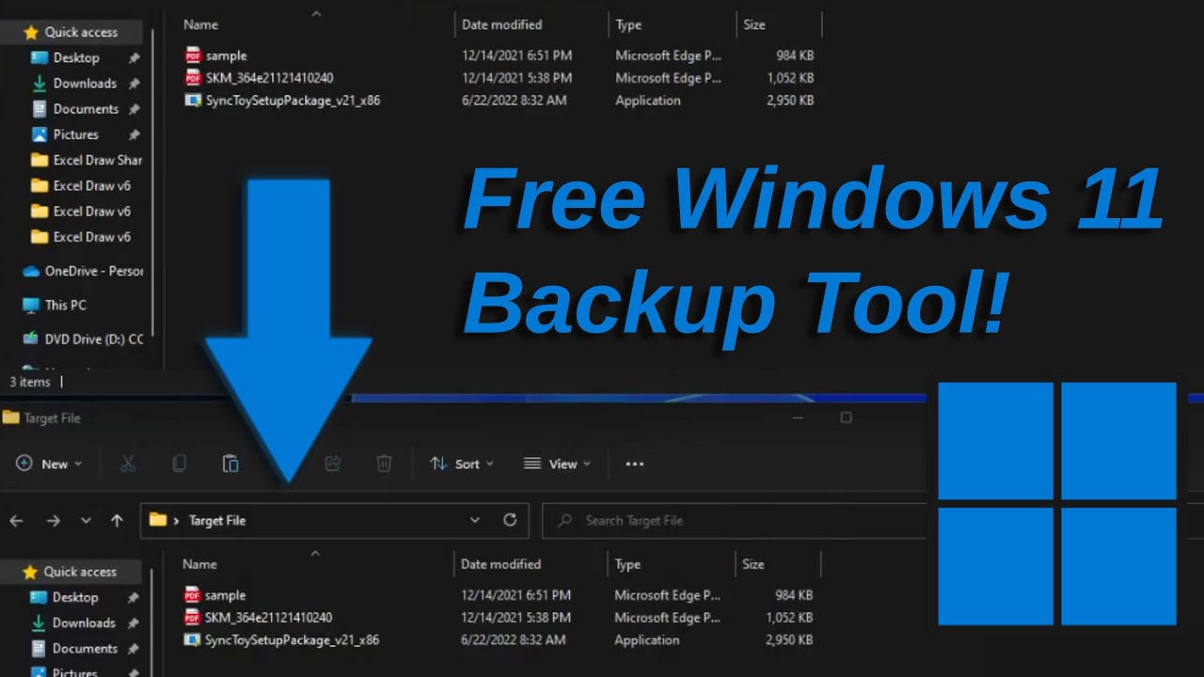The height and width of the screenshot is (677, 1204).
Task: Expand the address bar history chevron in Target File window
Action: point(475,520)
